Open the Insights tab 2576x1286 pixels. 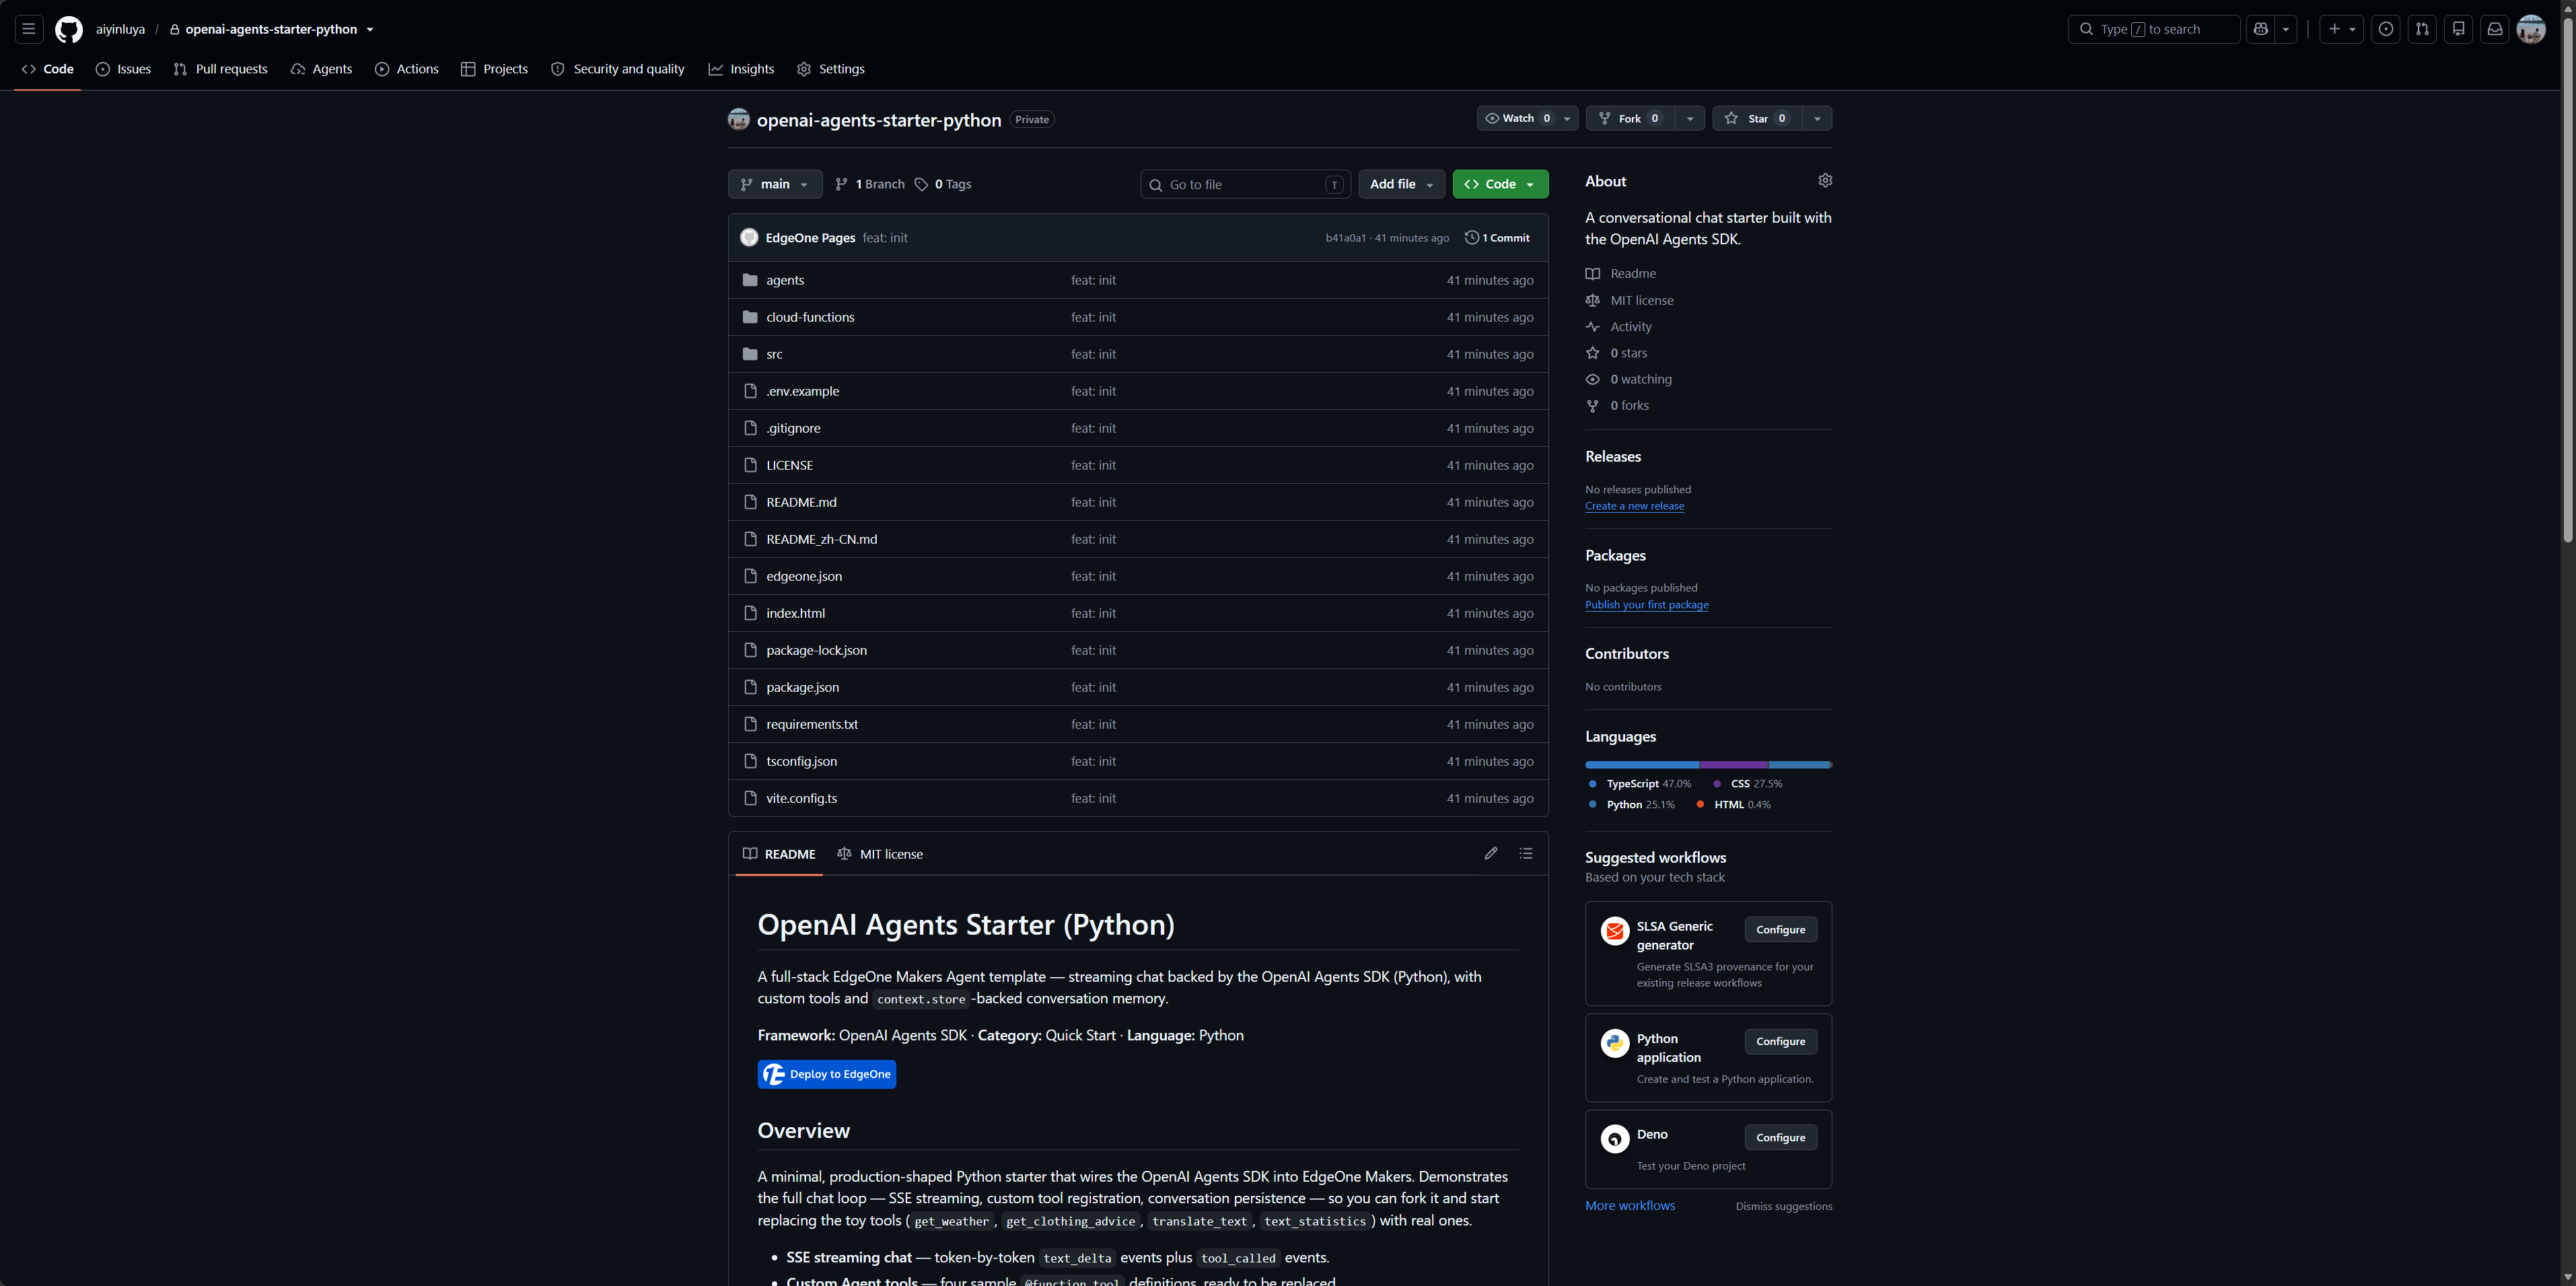pyautogui.click(x=741, y=69)
